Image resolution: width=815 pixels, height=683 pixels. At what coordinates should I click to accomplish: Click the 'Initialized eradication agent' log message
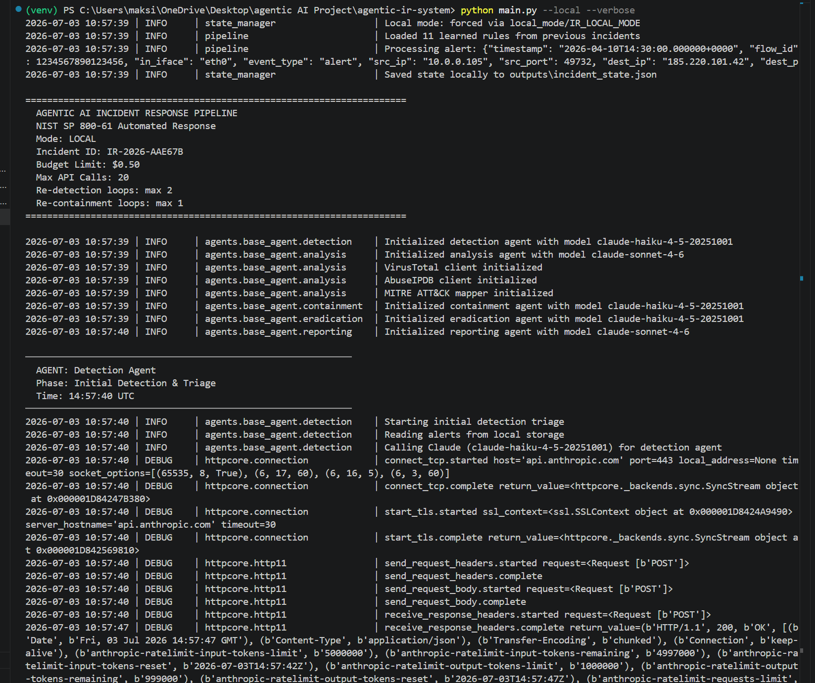tap(564, 319)
